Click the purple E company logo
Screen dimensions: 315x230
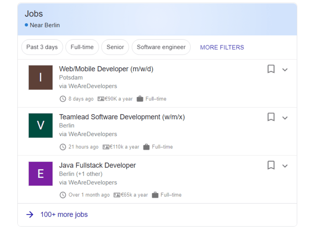point(41,174)
